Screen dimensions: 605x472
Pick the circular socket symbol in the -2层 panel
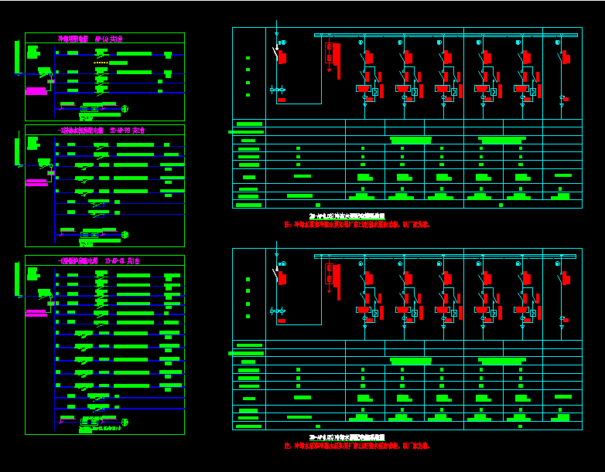point(125,235)
